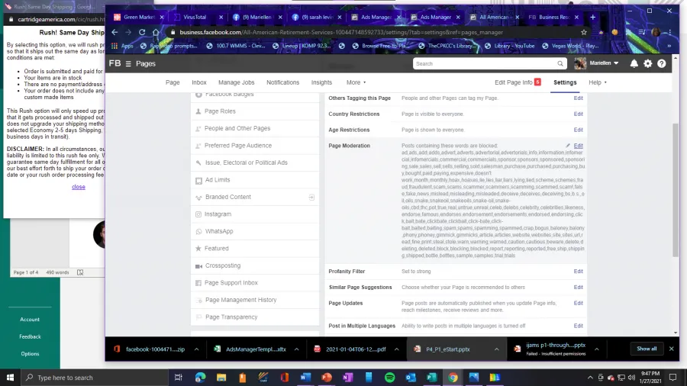The height and width of the screenshot is (386, 687).
Task: Click Edit Page Info
Action: pos(514,82)
